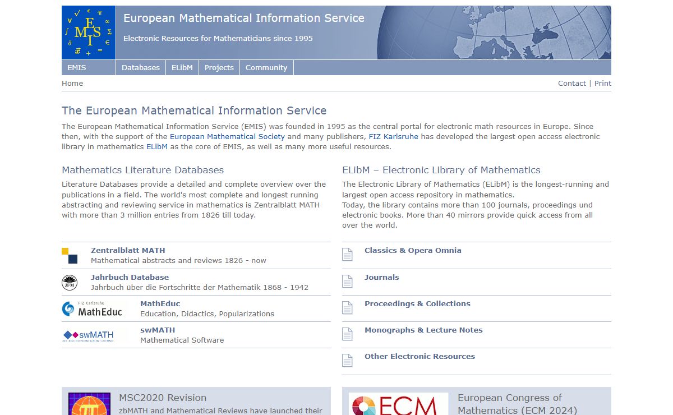
Task: Click 'Education, Didactics, Popularizations' text
Action: tap(207, 313)
